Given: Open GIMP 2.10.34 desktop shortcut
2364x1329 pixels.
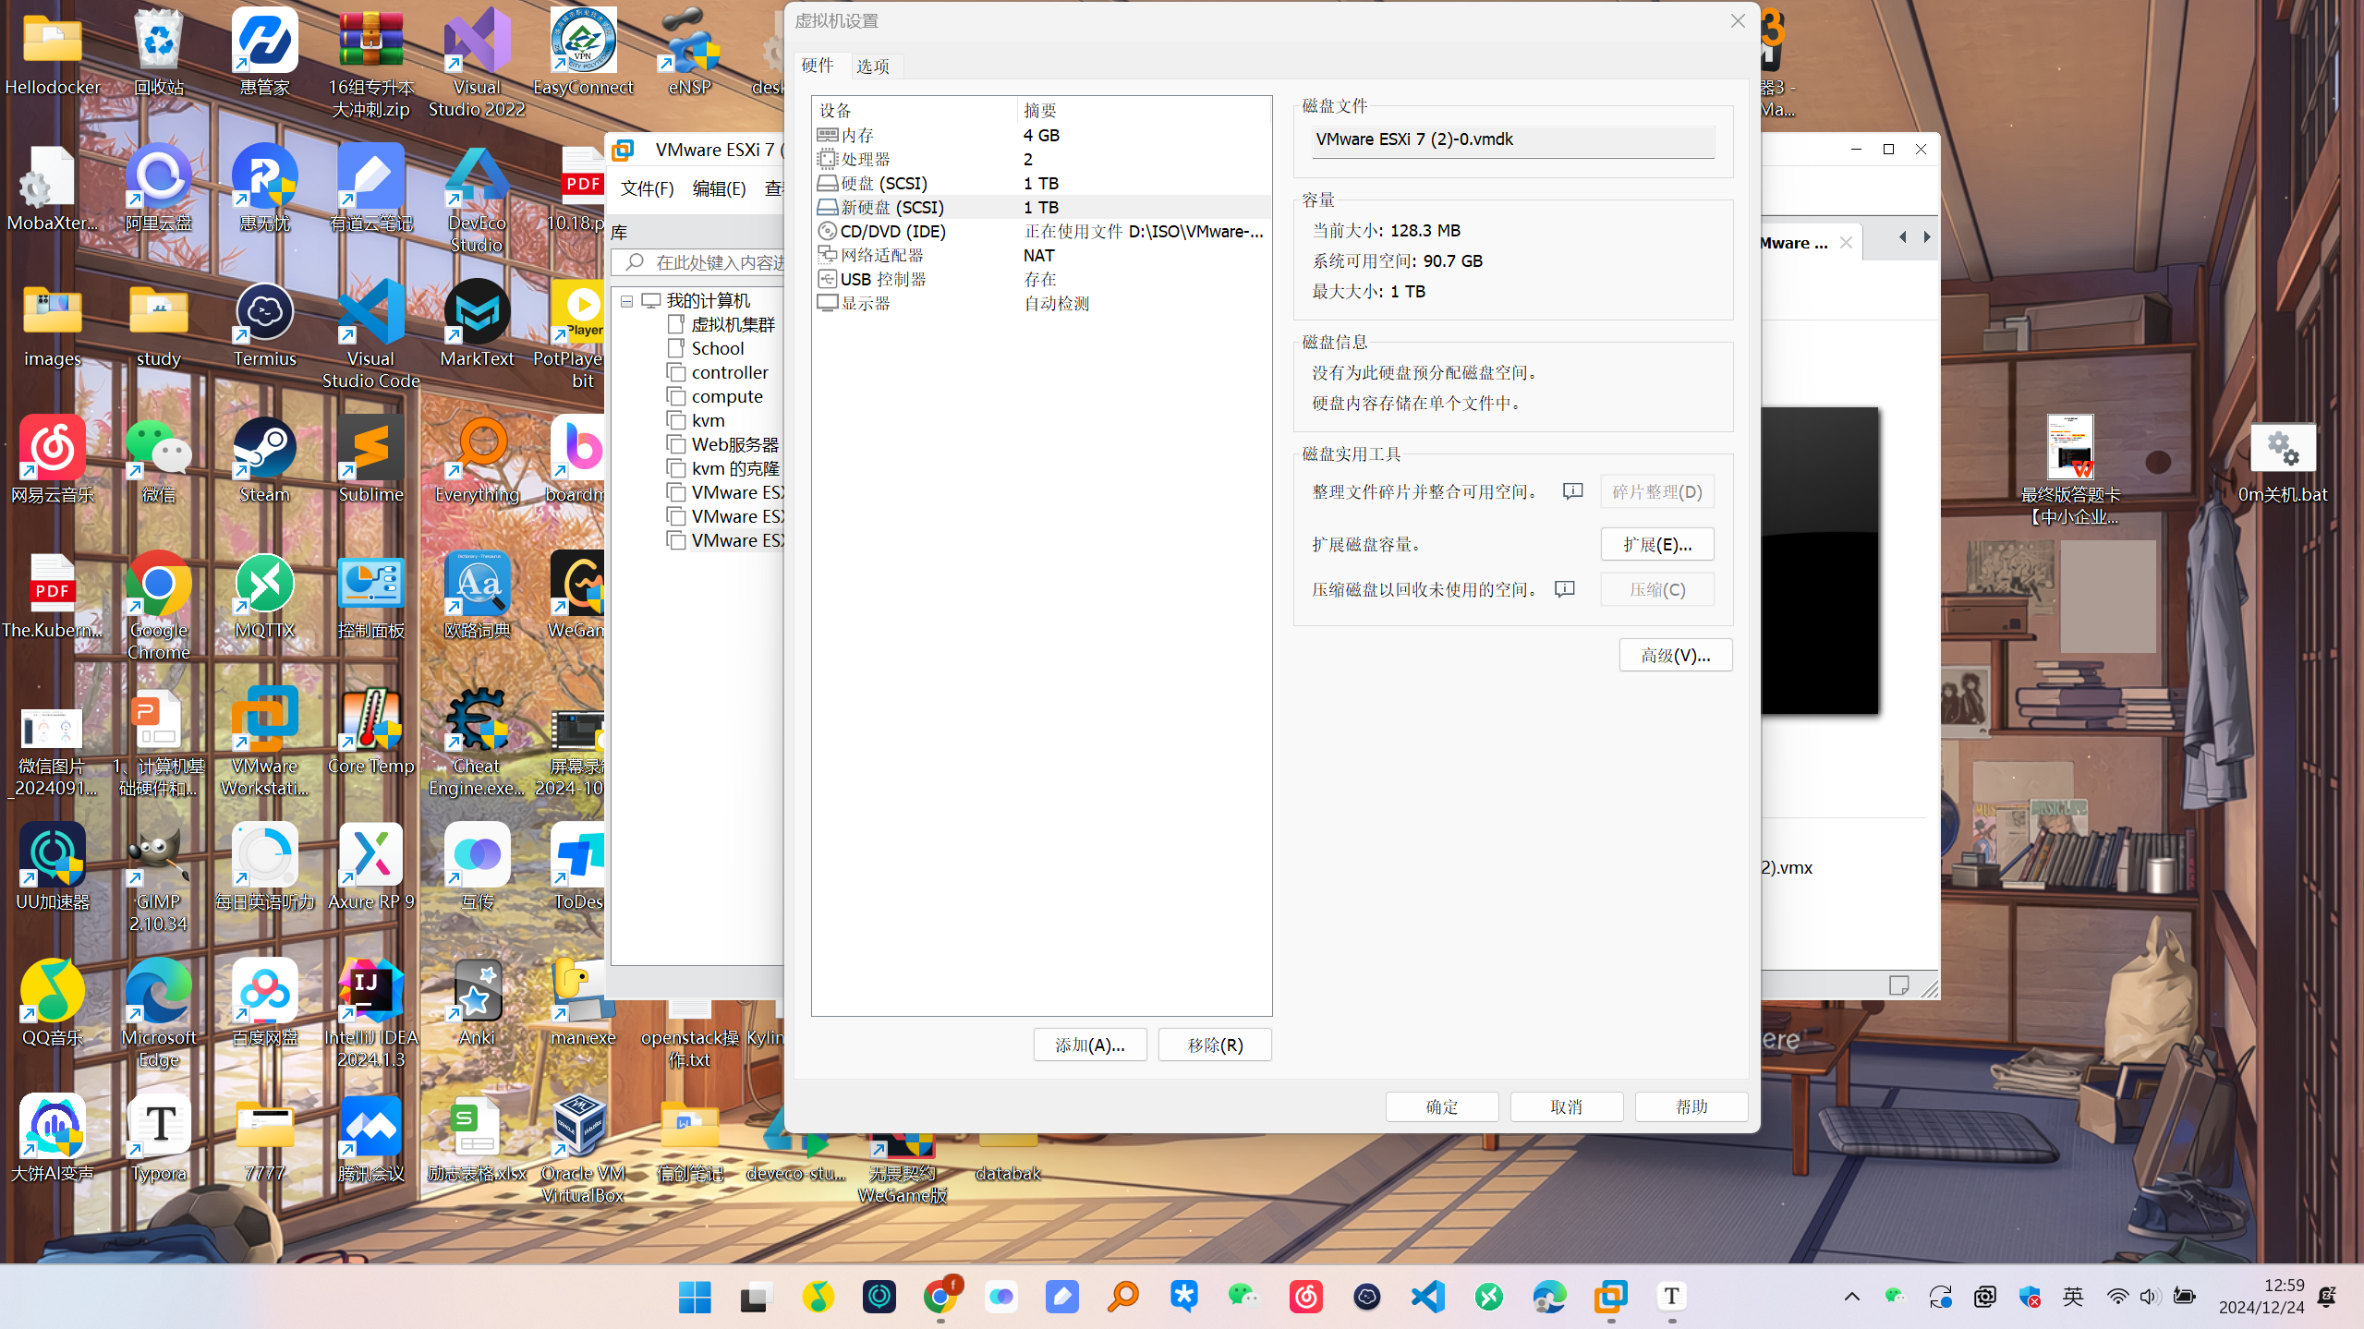Looking at the screenshot, I should pos(159,876).
